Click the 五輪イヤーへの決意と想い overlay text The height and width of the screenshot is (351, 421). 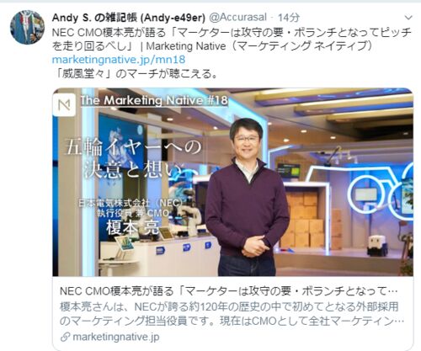[x=133, y=158]
